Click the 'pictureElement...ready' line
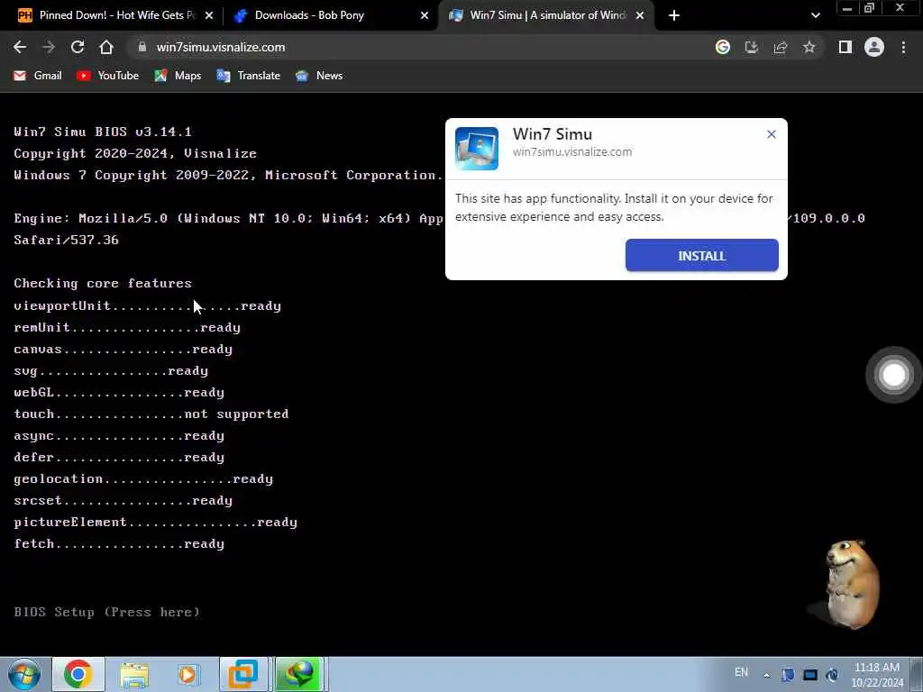The image size is (923, 692). click(155, 523)
